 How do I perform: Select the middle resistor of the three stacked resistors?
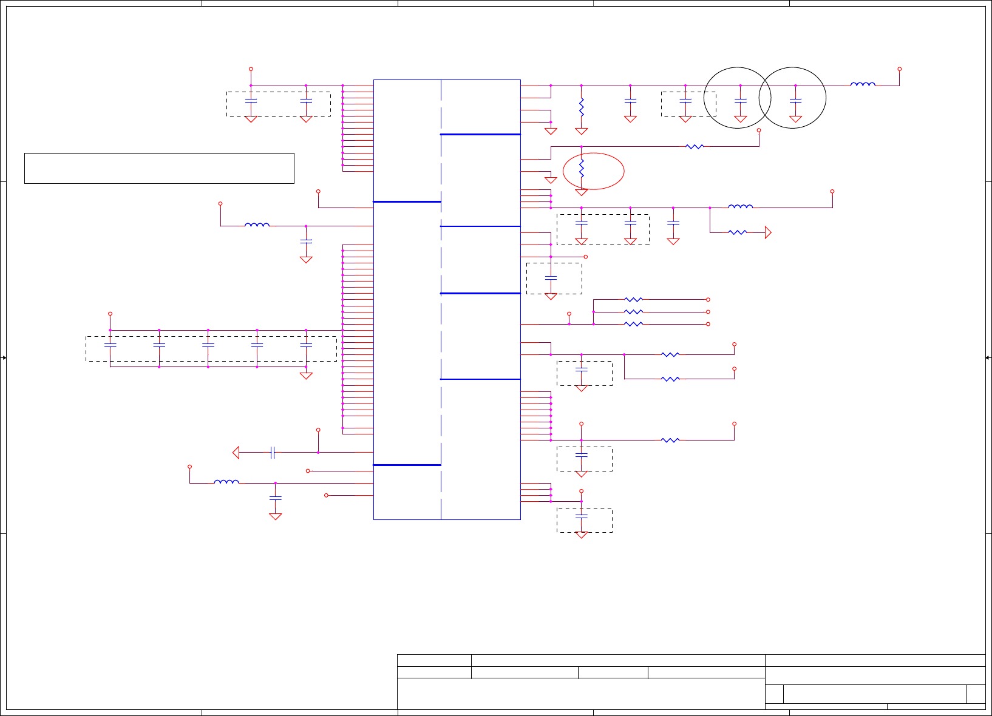(633, 312)
